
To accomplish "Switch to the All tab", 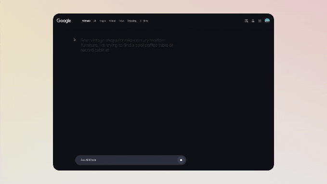I will 95,21.
